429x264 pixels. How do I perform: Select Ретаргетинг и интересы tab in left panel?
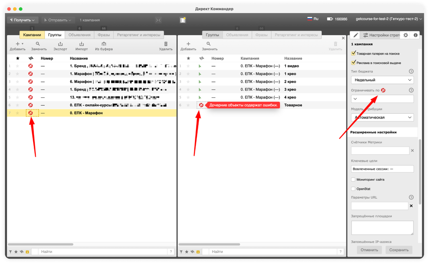(x=139, y=35)
